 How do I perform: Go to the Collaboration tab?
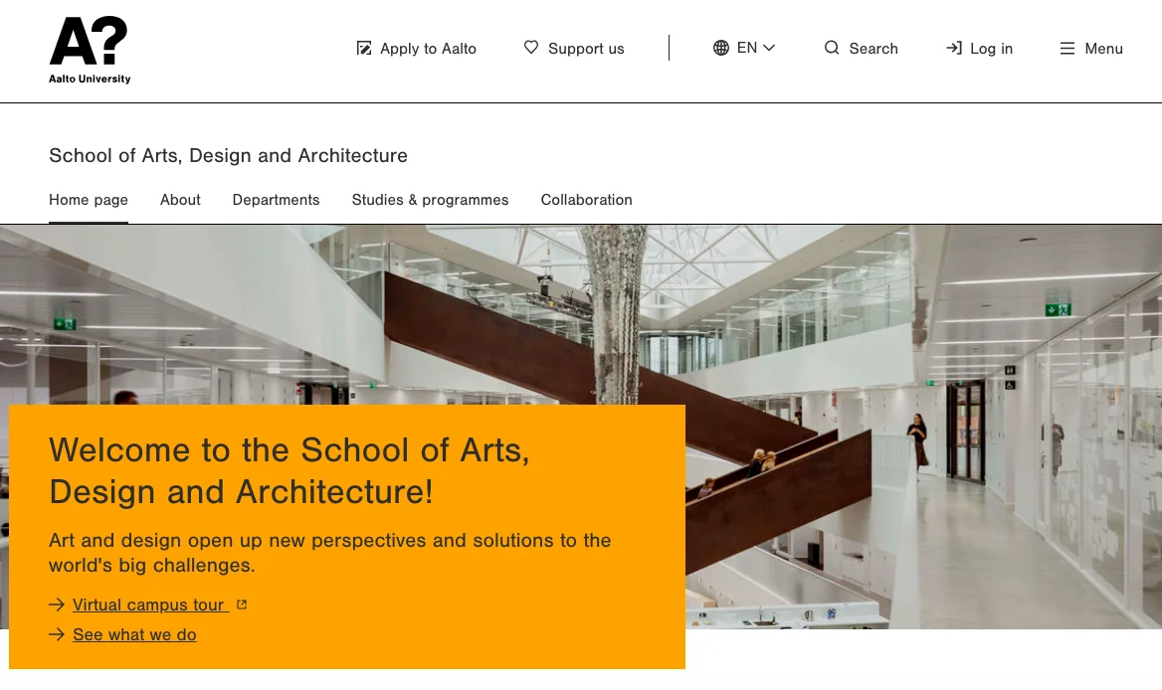coord(586,200)
